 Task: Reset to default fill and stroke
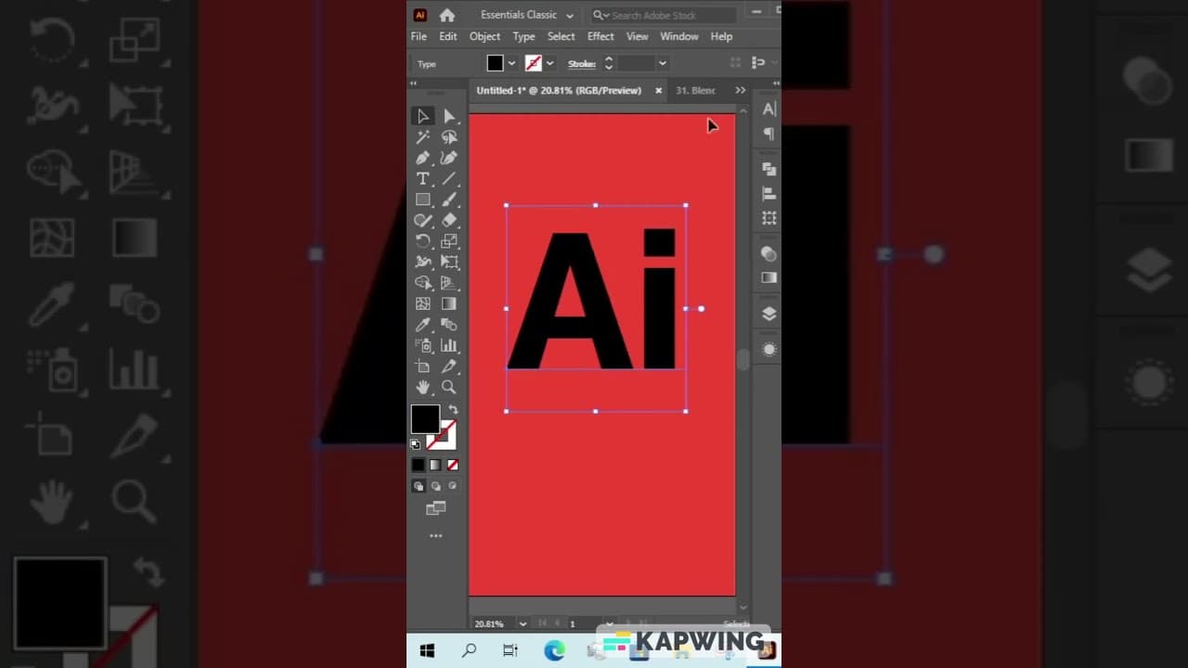[416, 444]
